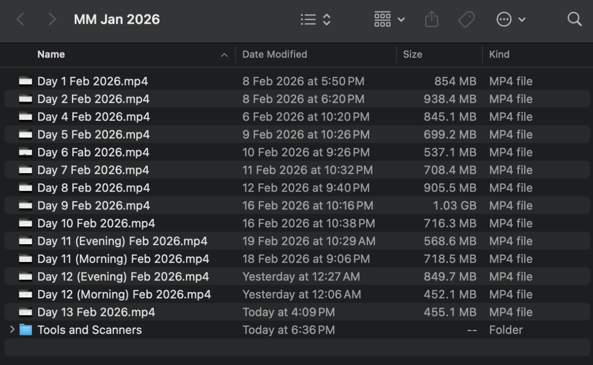Click the Forward navigation arrow

52,19
